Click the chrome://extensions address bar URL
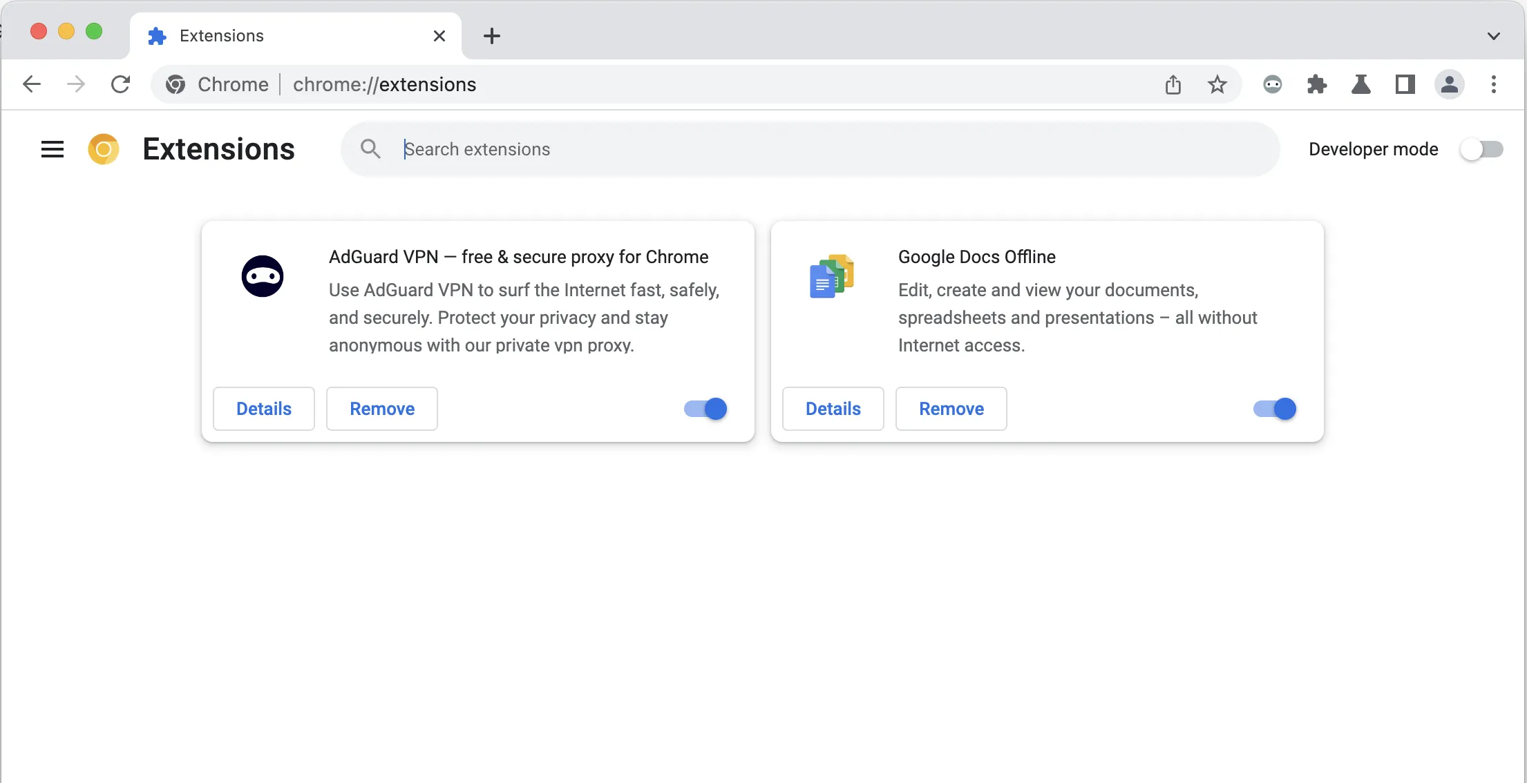This screenshot has height=783, width=1527. 384,84
